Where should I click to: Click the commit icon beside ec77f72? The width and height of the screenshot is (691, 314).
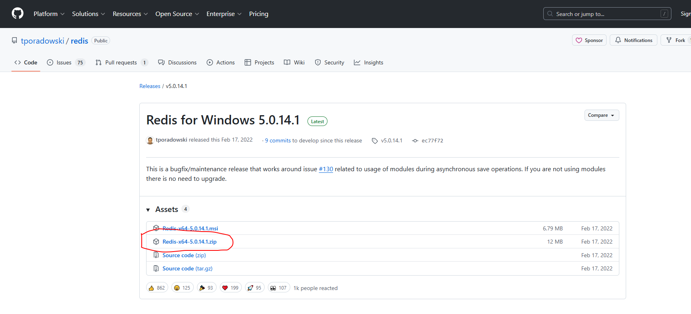coord(415,141)
